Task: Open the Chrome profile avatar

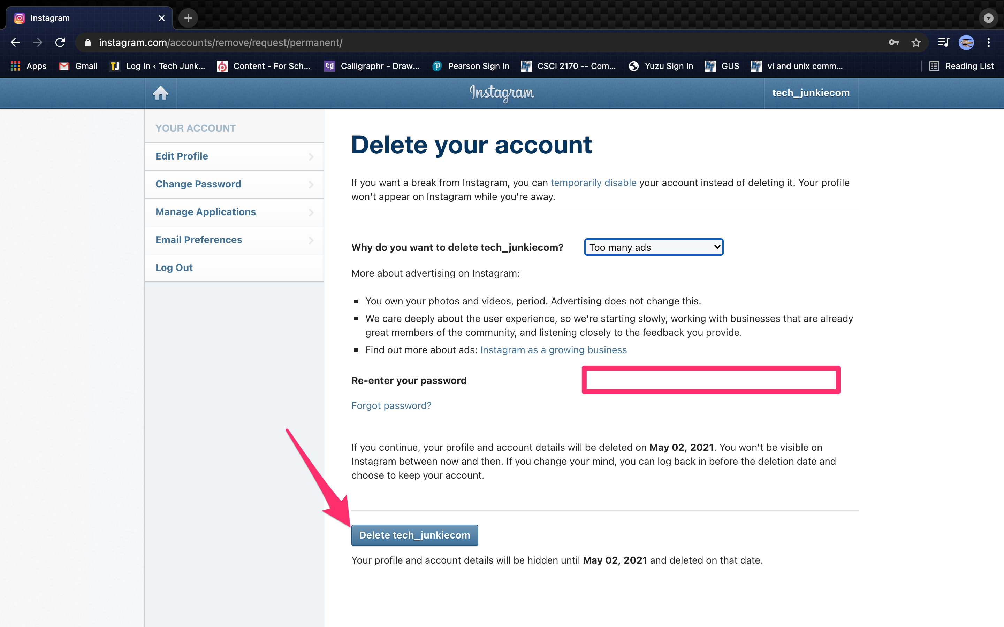Action: pos(966,42)
